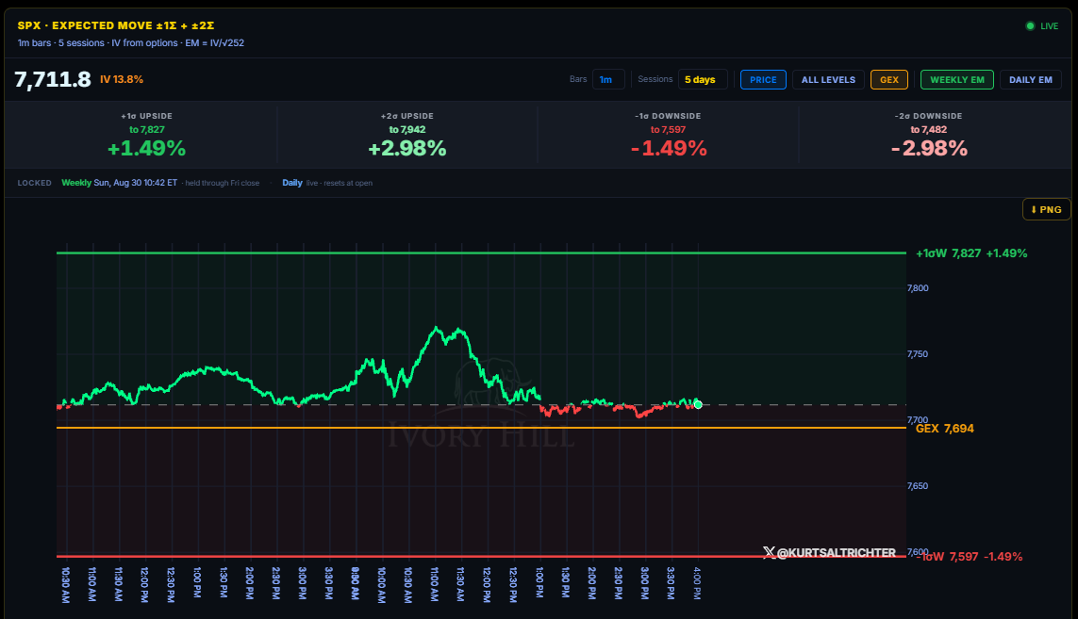Toggle the PRICE overlay button
Viewport: 1078px width, 619px height.
click(763, 80)
